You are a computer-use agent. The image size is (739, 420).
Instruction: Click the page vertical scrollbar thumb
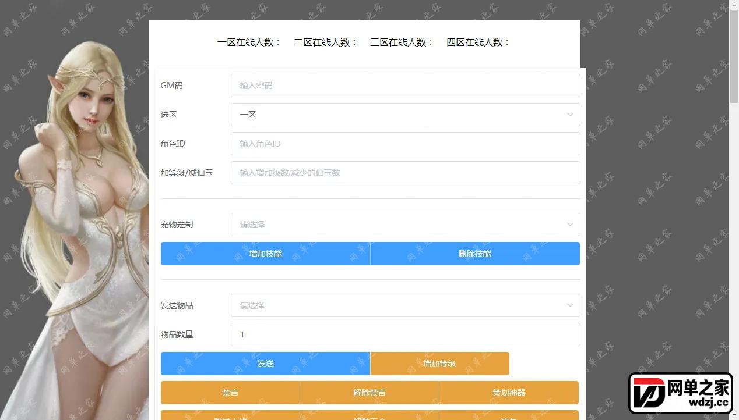(734, 57)
